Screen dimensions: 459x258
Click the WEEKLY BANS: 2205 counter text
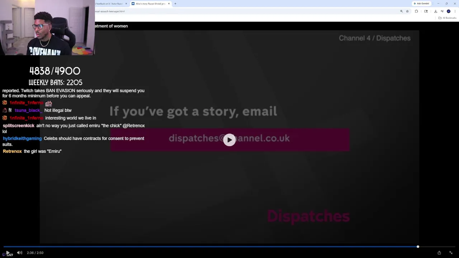tap(56, 82)
